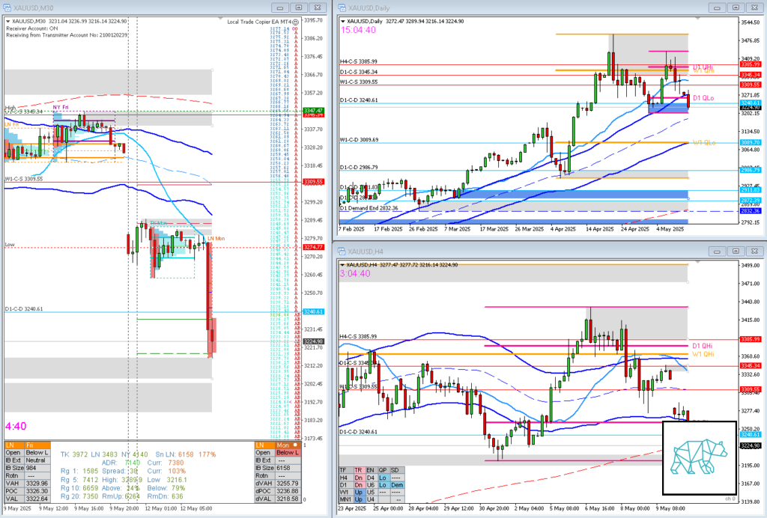Minimize the XAUUSD,H4 chart window

tap(717, 252)
